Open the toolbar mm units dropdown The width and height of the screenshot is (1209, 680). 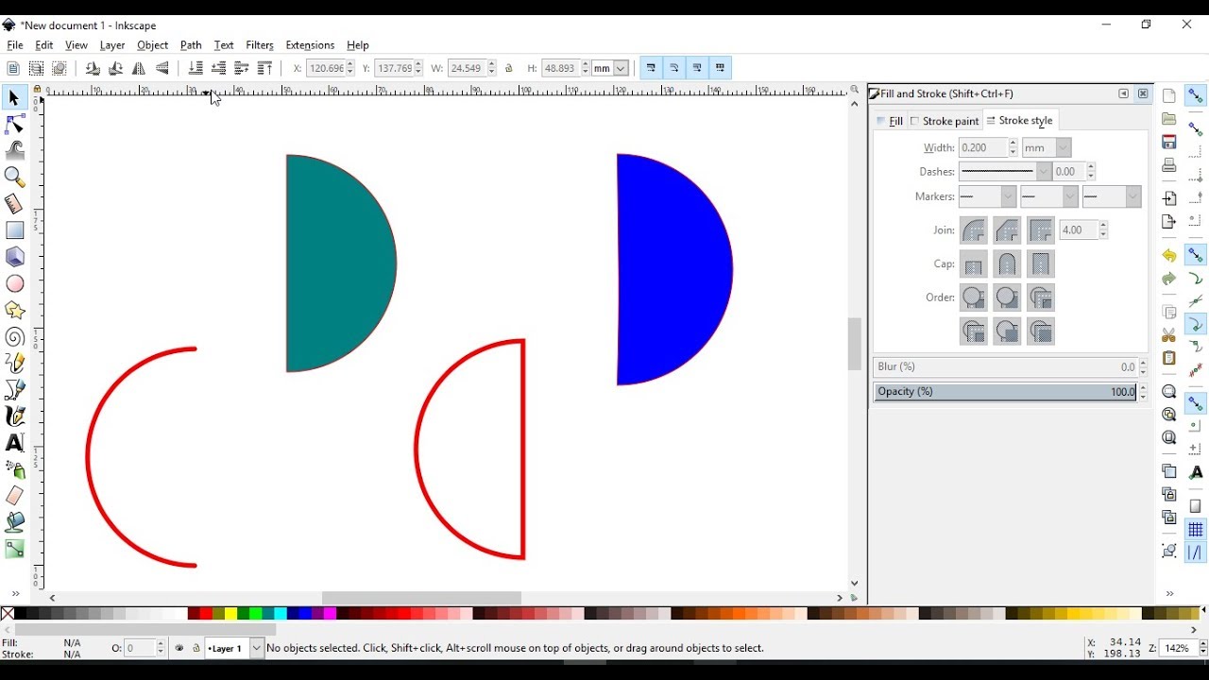(610, 68)
